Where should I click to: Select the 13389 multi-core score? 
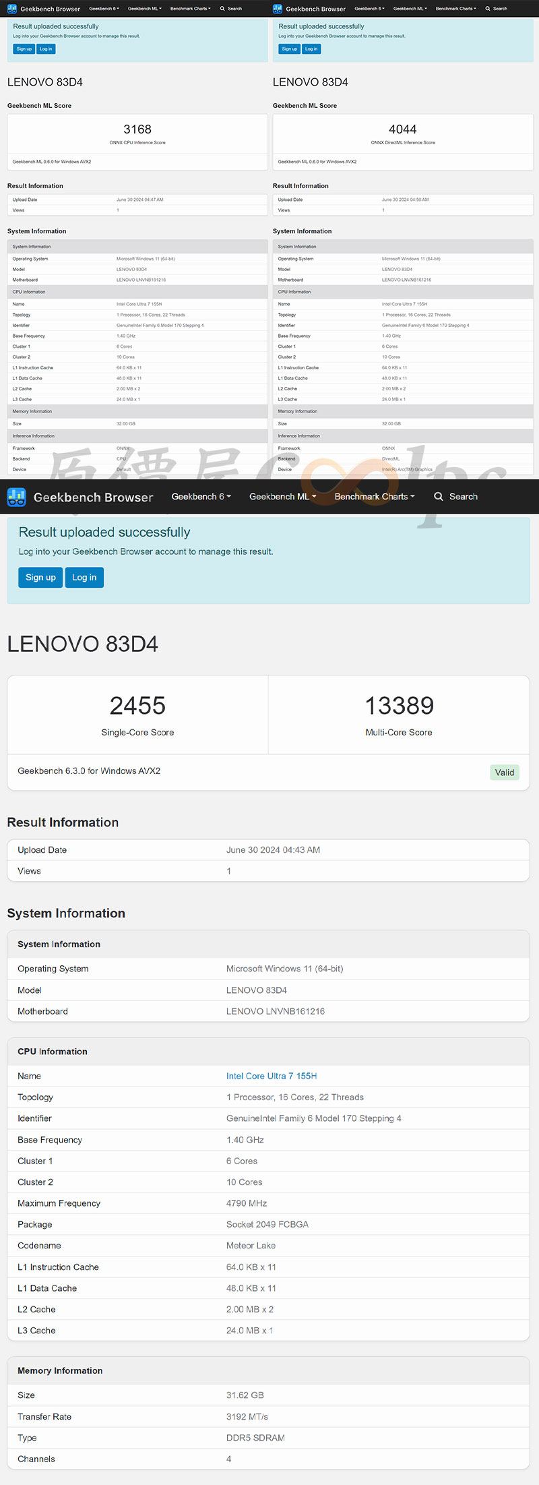tap(400, 706)
